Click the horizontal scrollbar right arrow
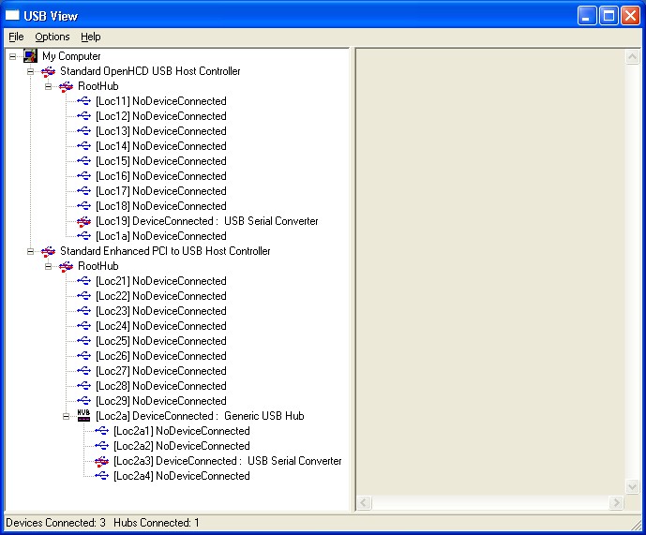The width and height of the screenshot is (646, 535). click(617, 503)
